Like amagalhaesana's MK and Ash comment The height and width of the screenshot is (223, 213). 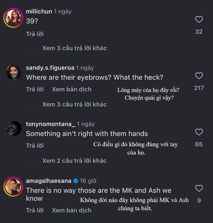[x=199, y=188]
